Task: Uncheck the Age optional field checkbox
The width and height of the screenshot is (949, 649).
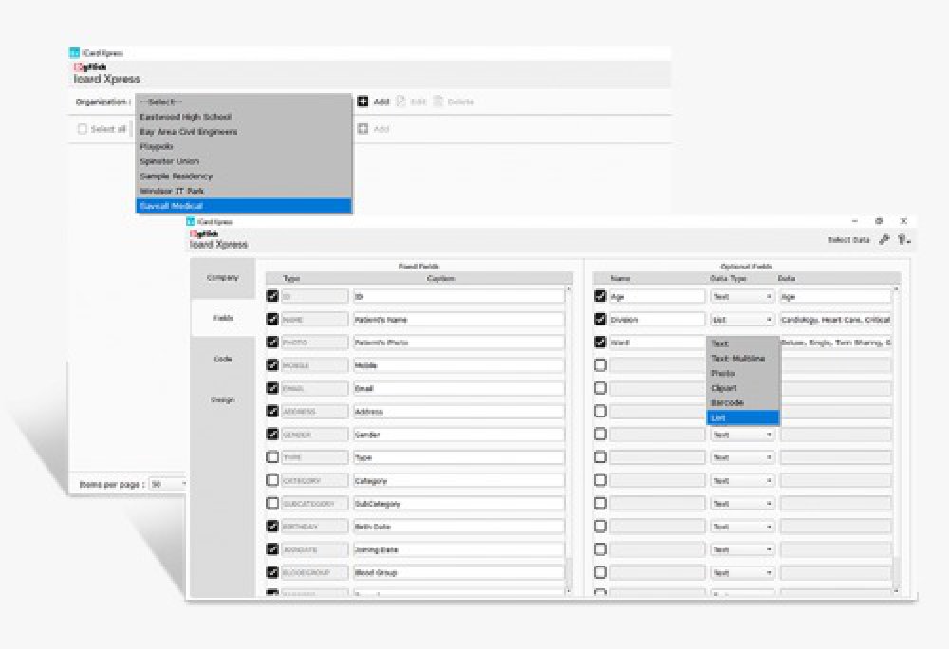Action: click(x=600, y=296)
